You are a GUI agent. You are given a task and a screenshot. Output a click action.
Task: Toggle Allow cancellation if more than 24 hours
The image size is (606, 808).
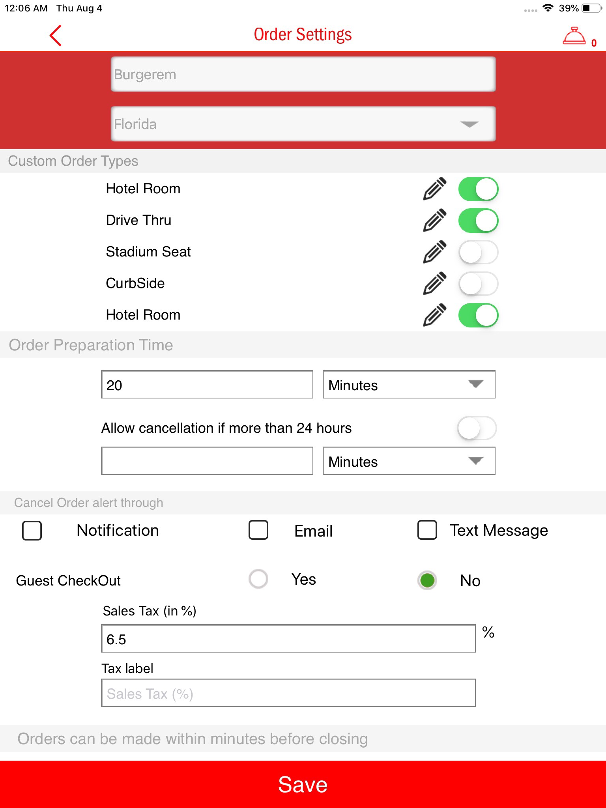click(x=476, y=428)
